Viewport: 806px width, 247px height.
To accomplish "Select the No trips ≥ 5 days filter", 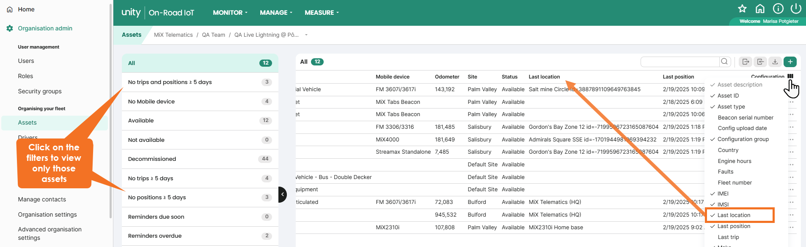I will pos(200,178).
